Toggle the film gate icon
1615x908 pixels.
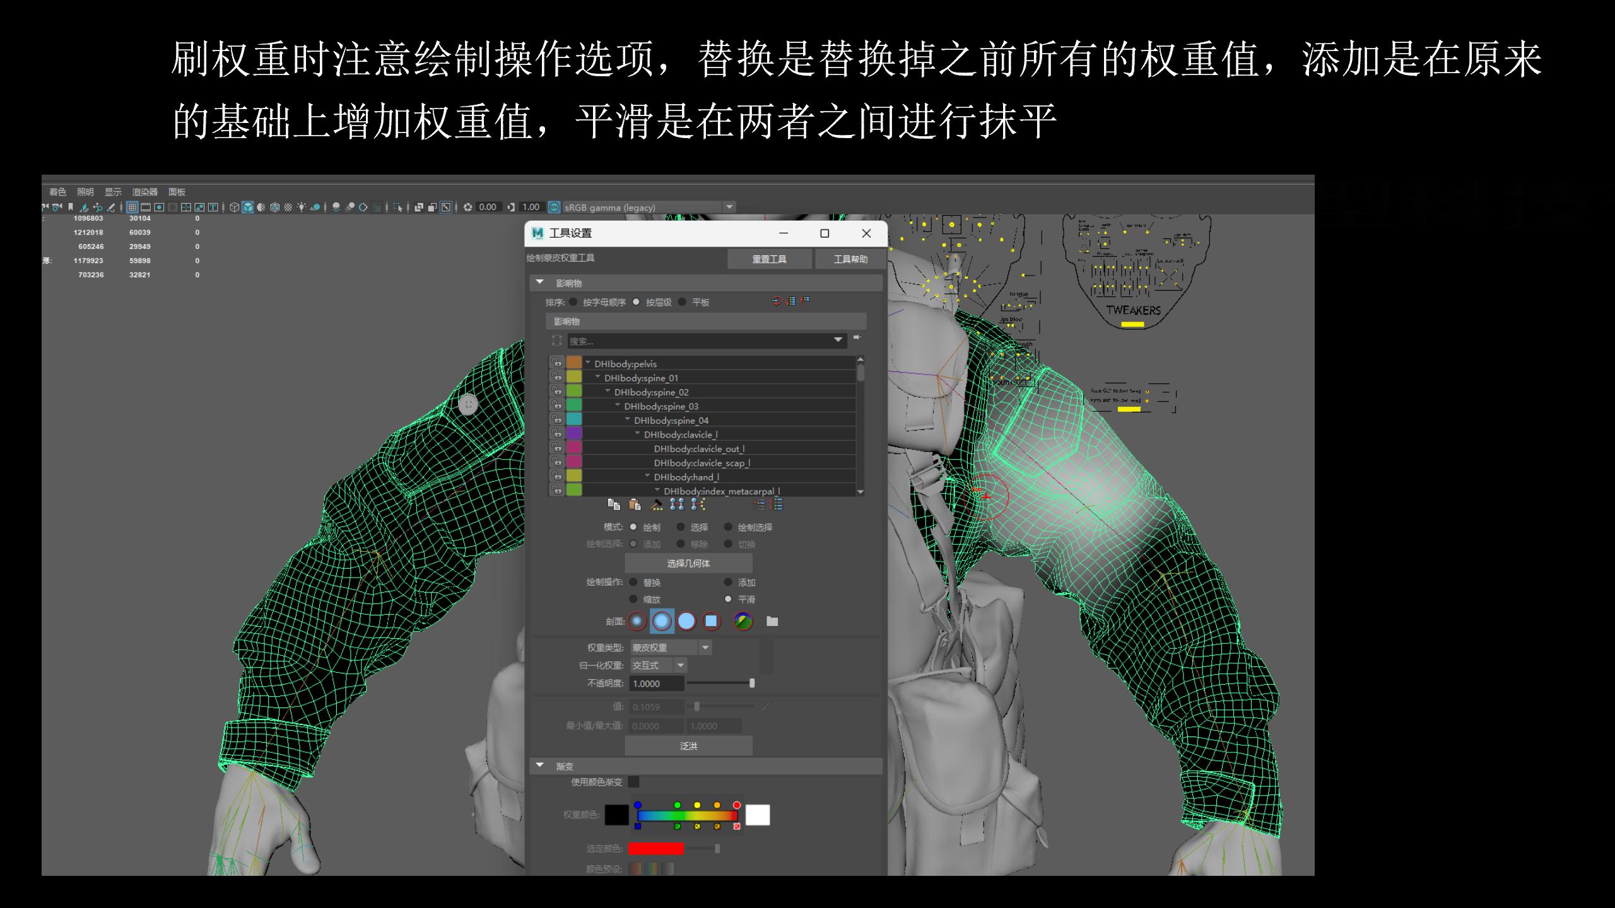[x=146, y=207]
